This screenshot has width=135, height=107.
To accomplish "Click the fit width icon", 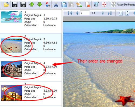I will (121, 13).
